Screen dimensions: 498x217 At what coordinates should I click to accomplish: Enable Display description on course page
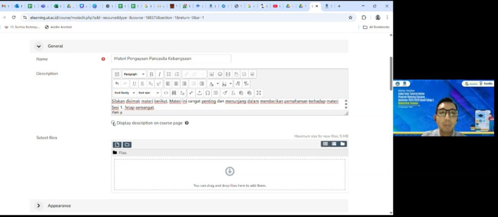point(113,123)
